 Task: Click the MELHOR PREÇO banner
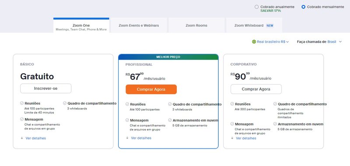pos(168,57)
